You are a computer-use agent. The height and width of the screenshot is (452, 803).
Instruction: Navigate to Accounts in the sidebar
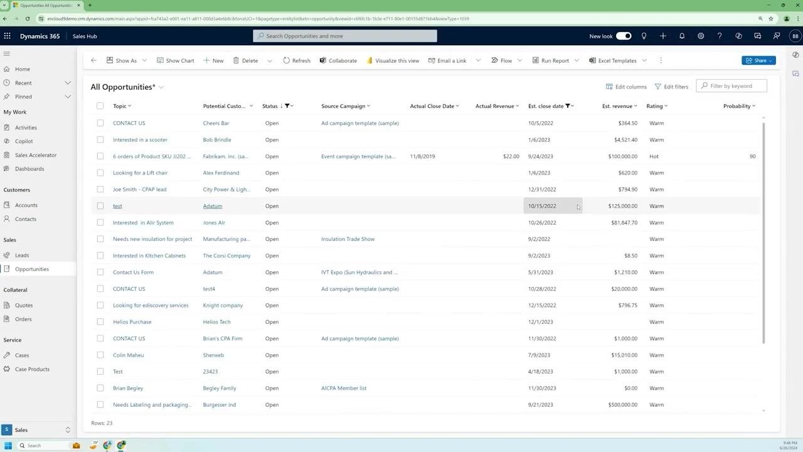[26, 205]
